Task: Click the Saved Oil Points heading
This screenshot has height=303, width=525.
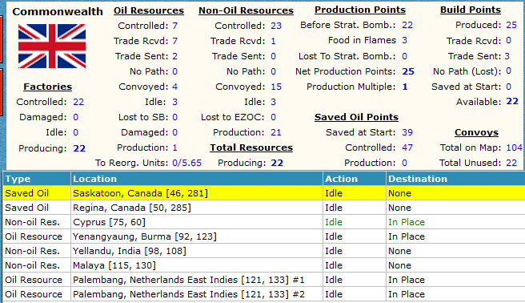Action: [356, 117]
